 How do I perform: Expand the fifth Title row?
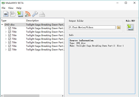[6, 42]
